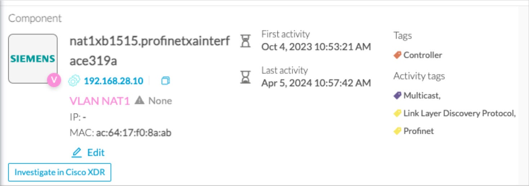This screenshot has height=186, width=529.
Task: Click the Last activity hourglass icon
Action: click(245, 77)
